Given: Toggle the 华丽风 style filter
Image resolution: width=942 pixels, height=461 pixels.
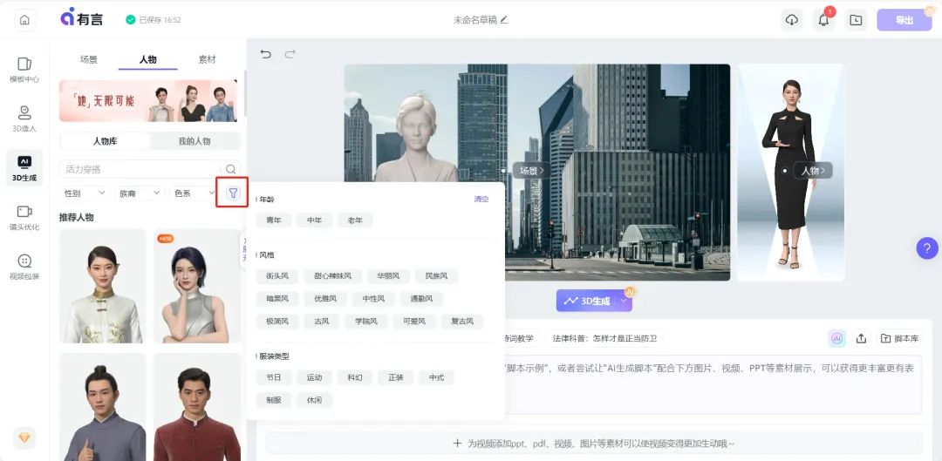Looking at the screenshot, I should 389,276.
